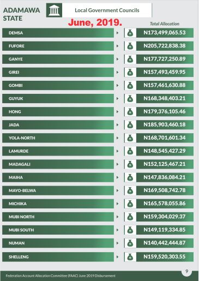Click the money bag icon in SHELLENG row
This screenshot has width=199, height=281.
click(130, 257)
